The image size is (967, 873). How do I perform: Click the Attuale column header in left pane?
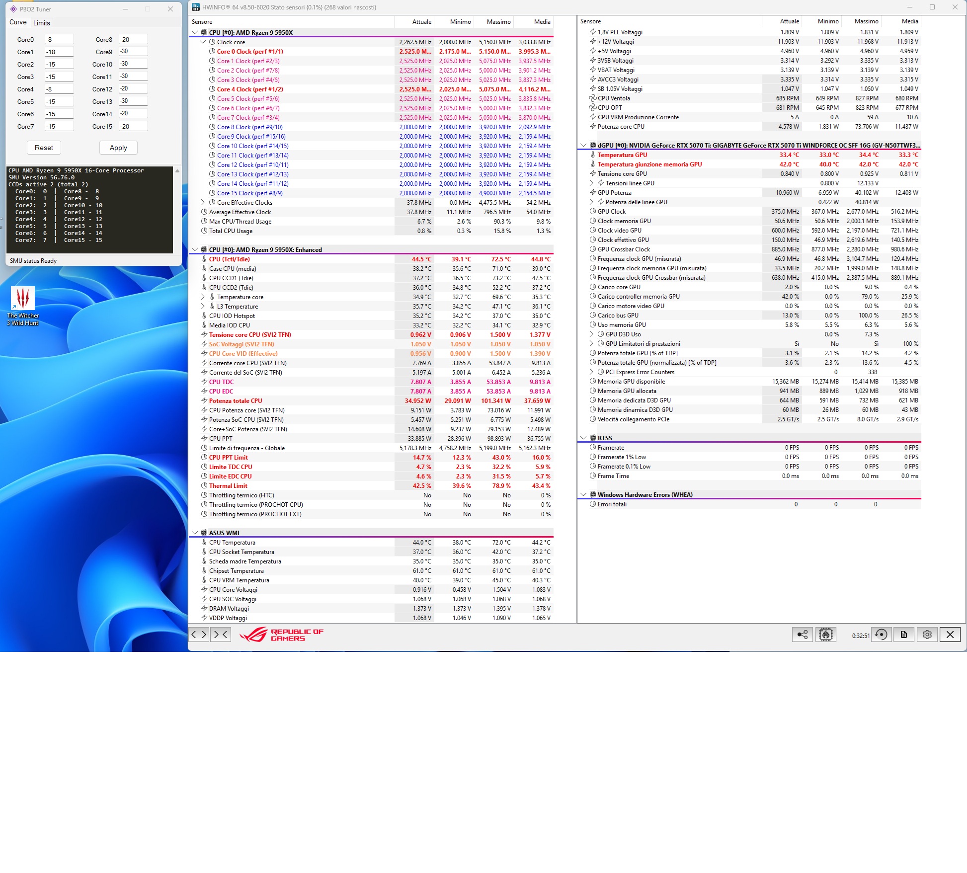[414, 22]
